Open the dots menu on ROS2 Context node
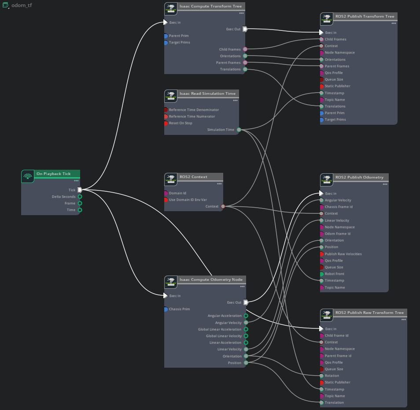 point(219,184)
